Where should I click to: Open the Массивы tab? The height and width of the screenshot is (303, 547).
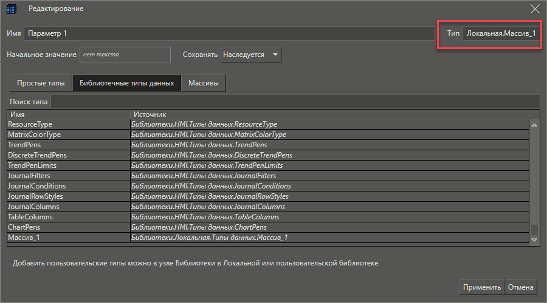(x=204, y=83)
